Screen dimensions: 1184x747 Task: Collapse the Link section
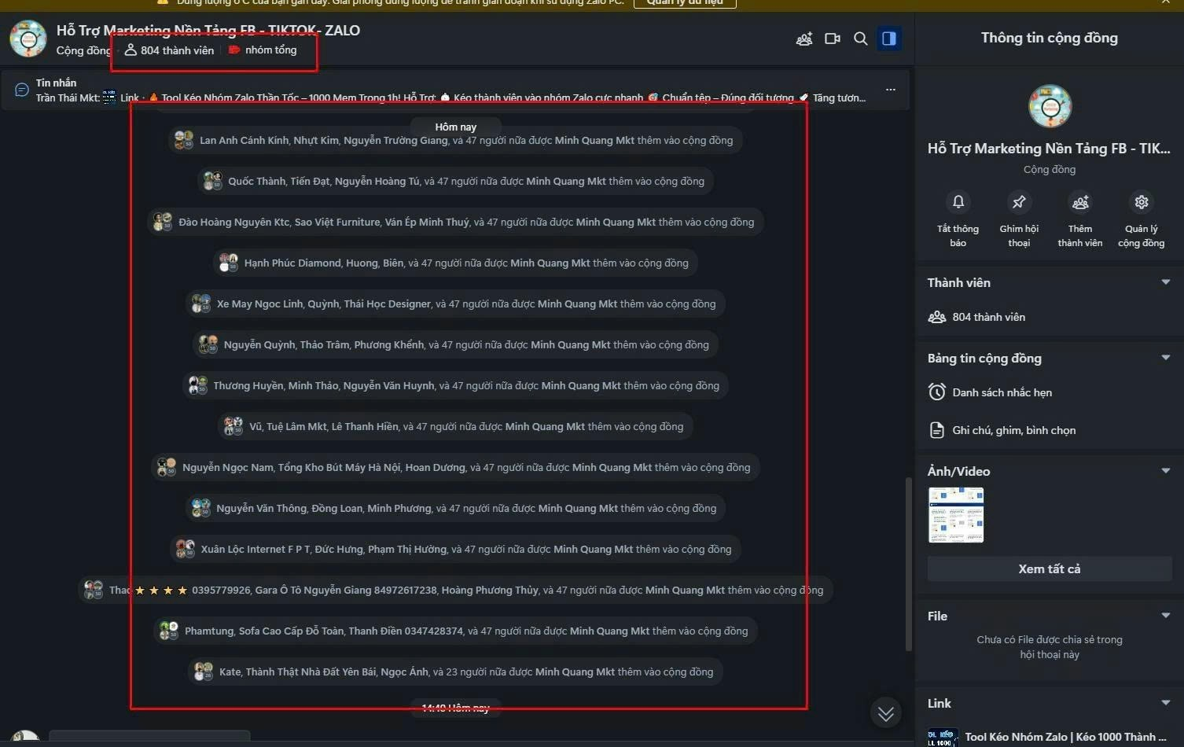click(1166, 703)
